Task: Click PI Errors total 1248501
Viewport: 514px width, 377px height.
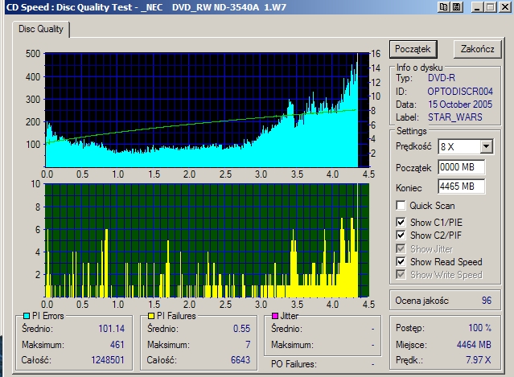Action: coord(108,360)
